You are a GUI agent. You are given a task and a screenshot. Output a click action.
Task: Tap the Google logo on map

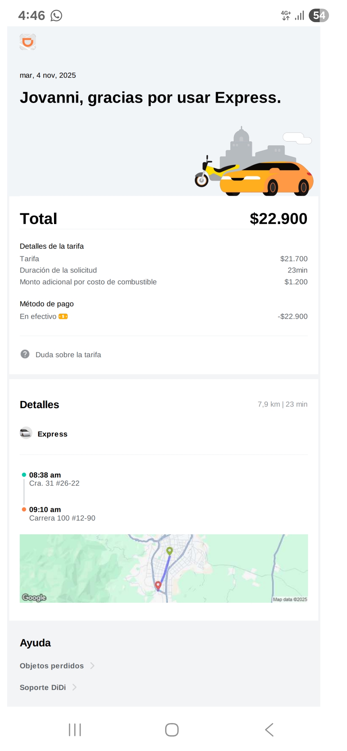click(x=34, y=597)
